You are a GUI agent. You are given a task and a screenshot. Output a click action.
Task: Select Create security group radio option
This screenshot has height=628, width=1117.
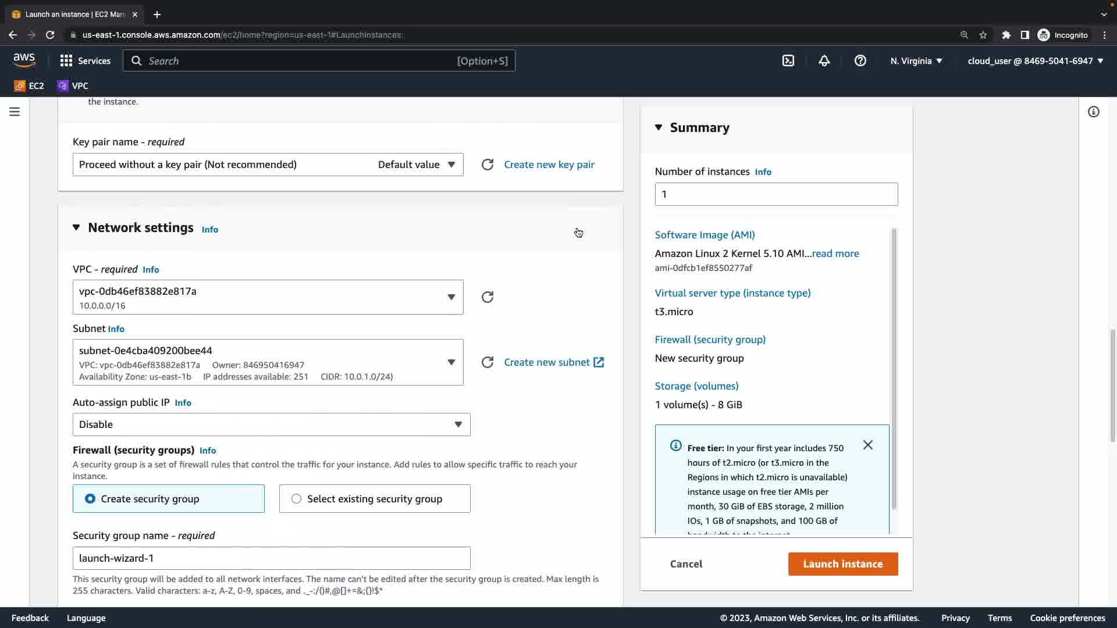90,499
